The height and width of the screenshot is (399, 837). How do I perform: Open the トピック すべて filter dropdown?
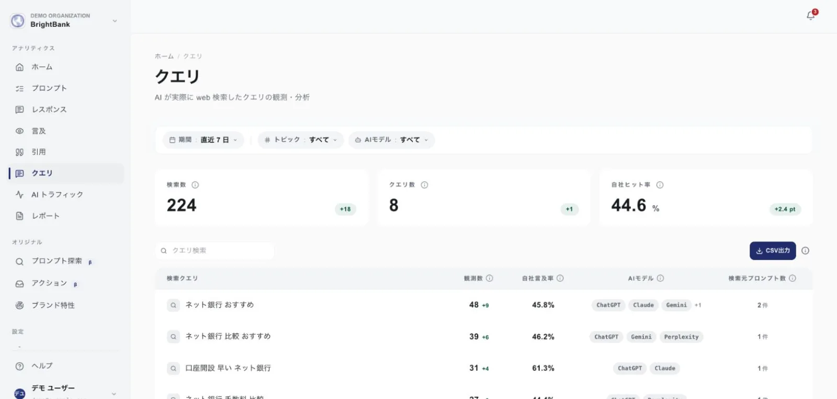click(x=300, y=140)
